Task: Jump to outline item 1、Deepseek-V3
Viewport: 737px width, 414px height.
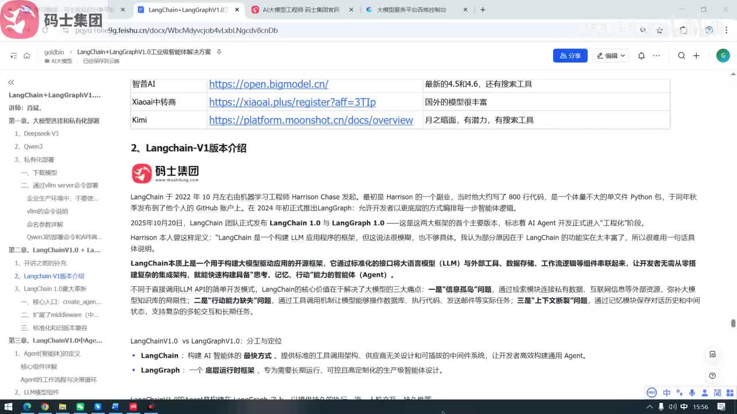Action: point(37,133)
